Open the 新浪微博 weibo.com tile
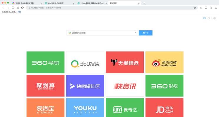 [164, 62]
